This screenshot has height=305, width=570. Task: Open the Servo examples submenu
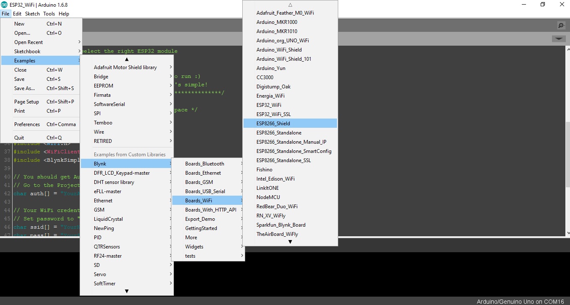(x=127, y=274)
